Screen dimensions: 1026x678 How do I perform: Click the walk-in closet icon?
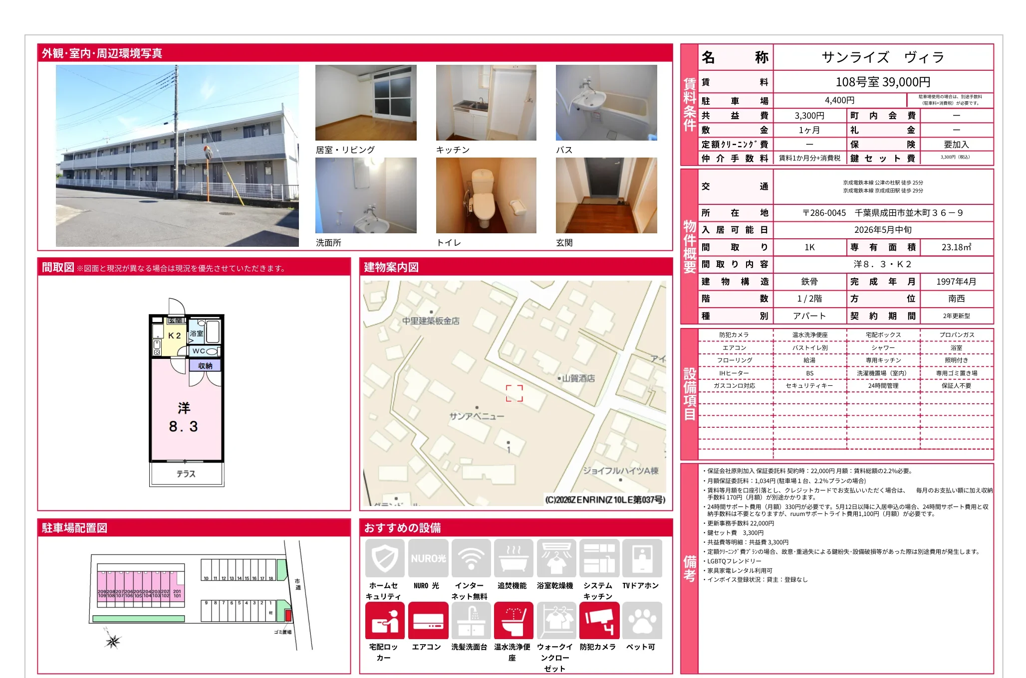coord(556,621)
